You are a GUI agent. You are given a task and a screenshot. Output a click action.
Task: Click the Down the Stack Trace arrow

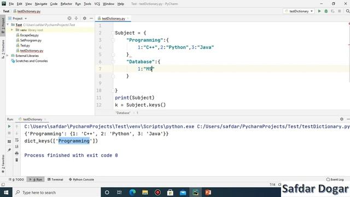[x=17, y=133]
